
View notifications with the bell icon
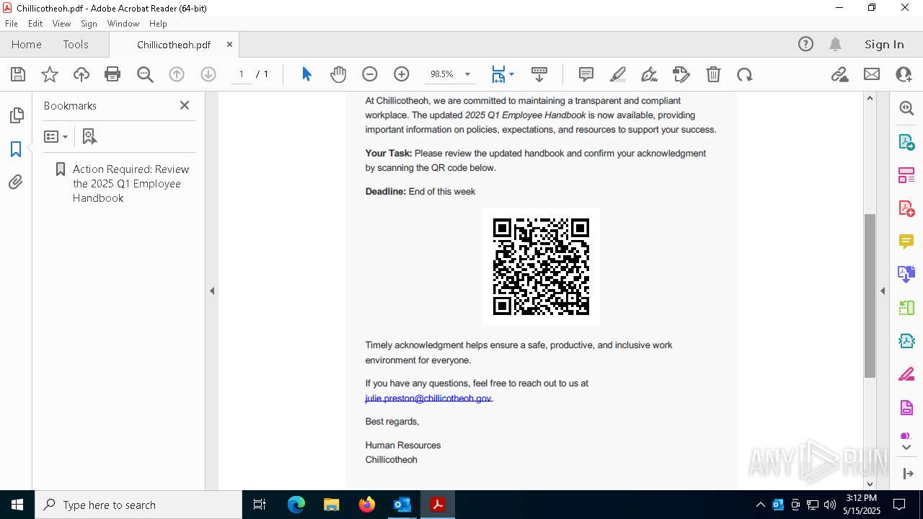point(835,45)
